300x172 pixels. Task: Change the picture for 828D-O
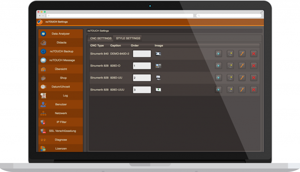[x=230, y=66]
